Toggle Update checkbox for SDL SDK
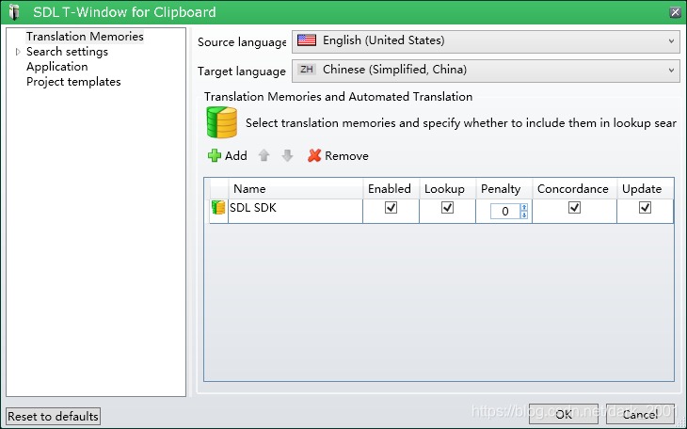 645,207
